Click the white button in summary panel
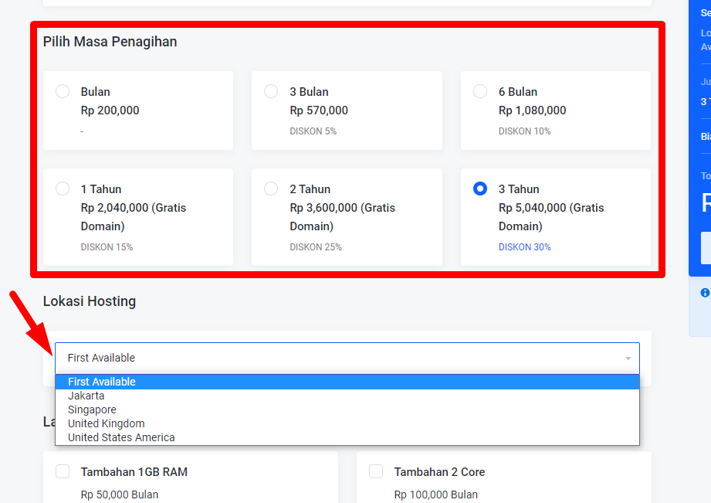The image size is (711, 503). [706, 248]
